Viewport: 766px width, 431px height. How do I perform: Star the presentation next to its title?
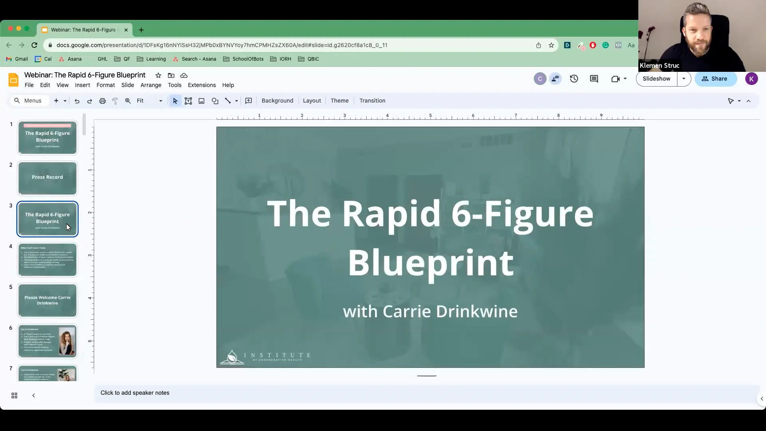[x=158, y=75]
